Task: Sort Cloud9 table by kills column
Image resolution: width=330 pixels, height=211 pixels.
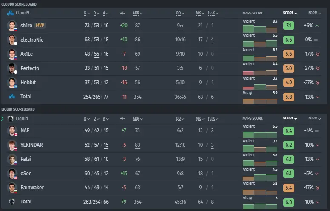Action: tap(87, 13)
